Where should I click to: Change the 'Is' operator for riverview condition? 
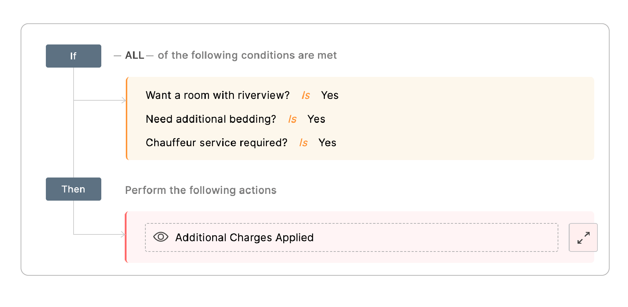coord(306,95)
